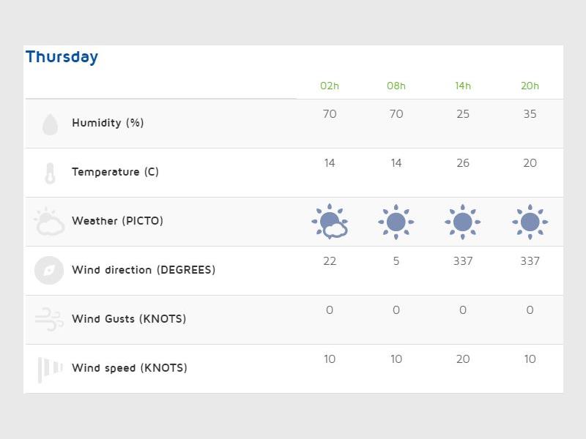The width and height of the screenshot is (586, 439).
Task: Select the 02h column header
Action: coord(330,86)
